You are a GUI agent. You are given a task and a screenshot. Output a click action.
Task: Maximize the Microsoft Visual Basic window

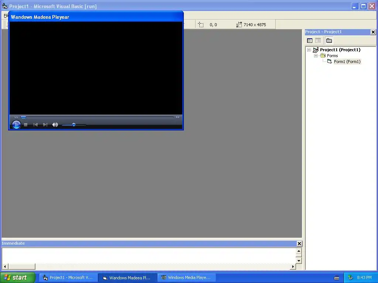(363, 6)
